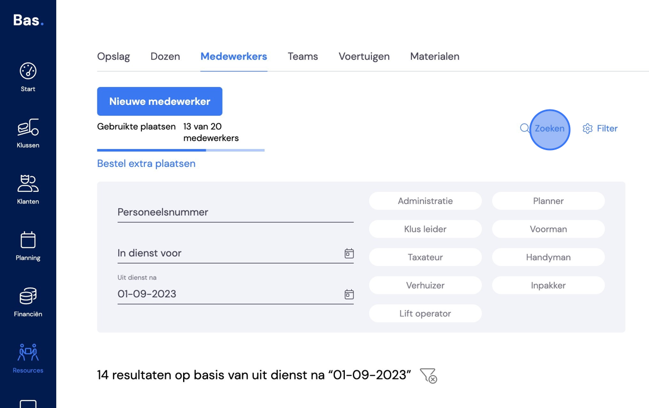Open Financiën section icon
649x408 pixels.
(28, 296)
